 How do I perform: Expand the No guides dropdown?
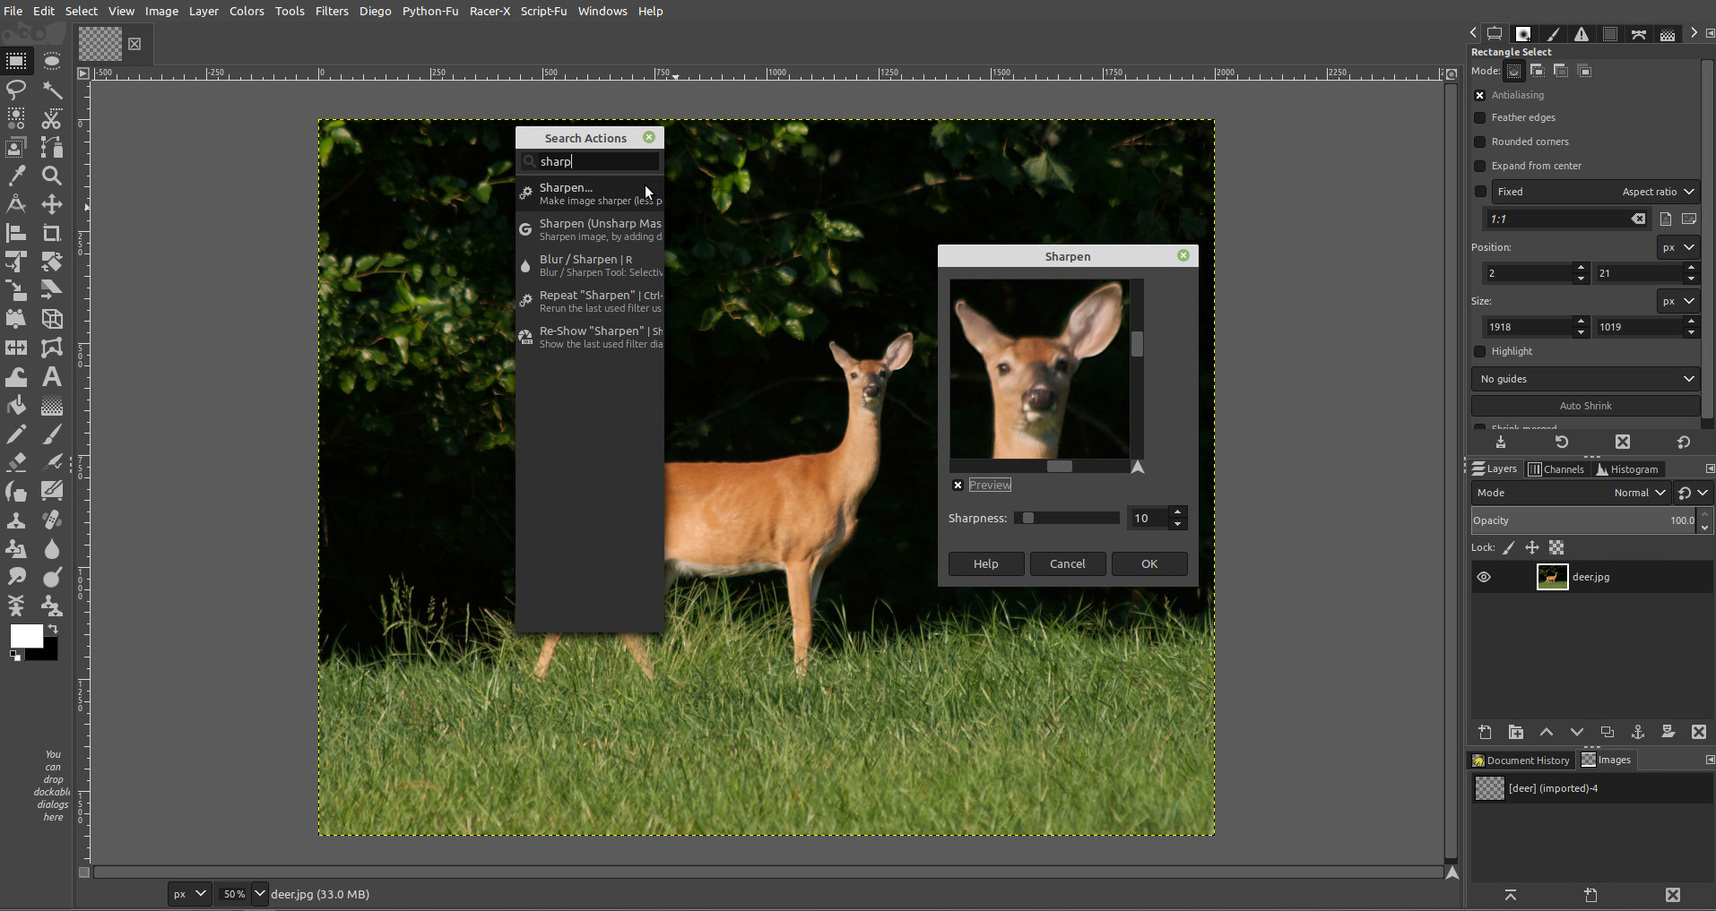click(x=1585, y=379)
